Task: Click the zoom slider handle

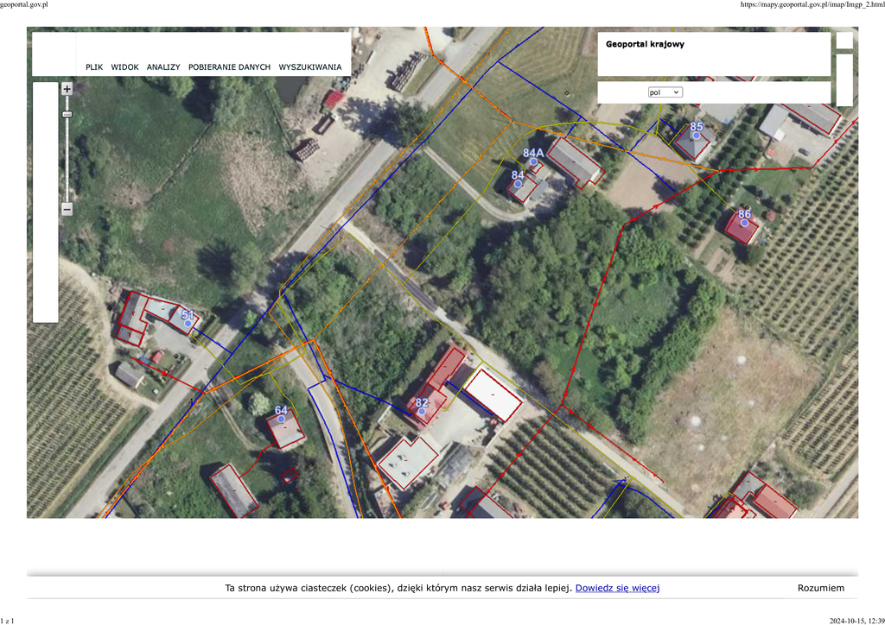Action: tap(67, 114)
